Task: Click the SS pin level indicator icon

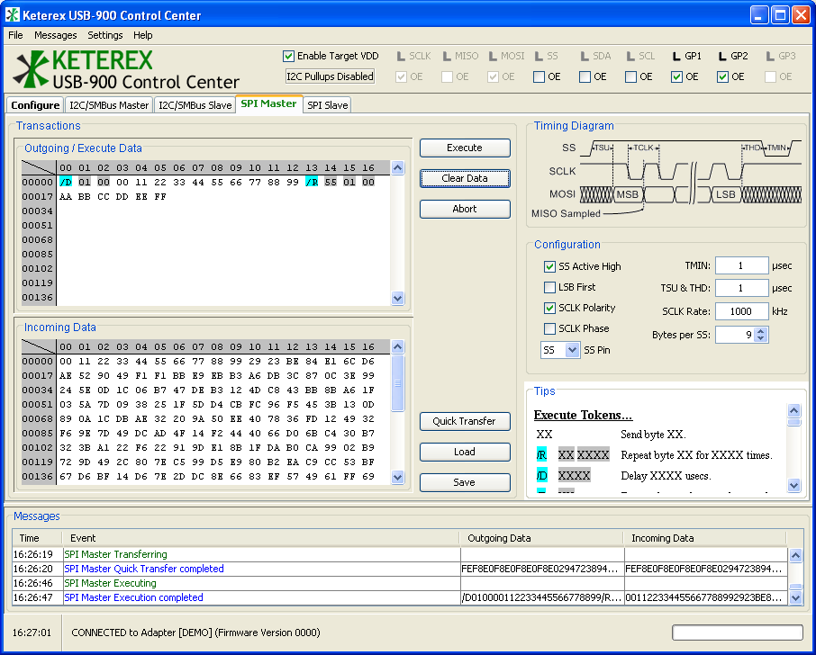Action: pyautogui.click(x=539, y=57)
